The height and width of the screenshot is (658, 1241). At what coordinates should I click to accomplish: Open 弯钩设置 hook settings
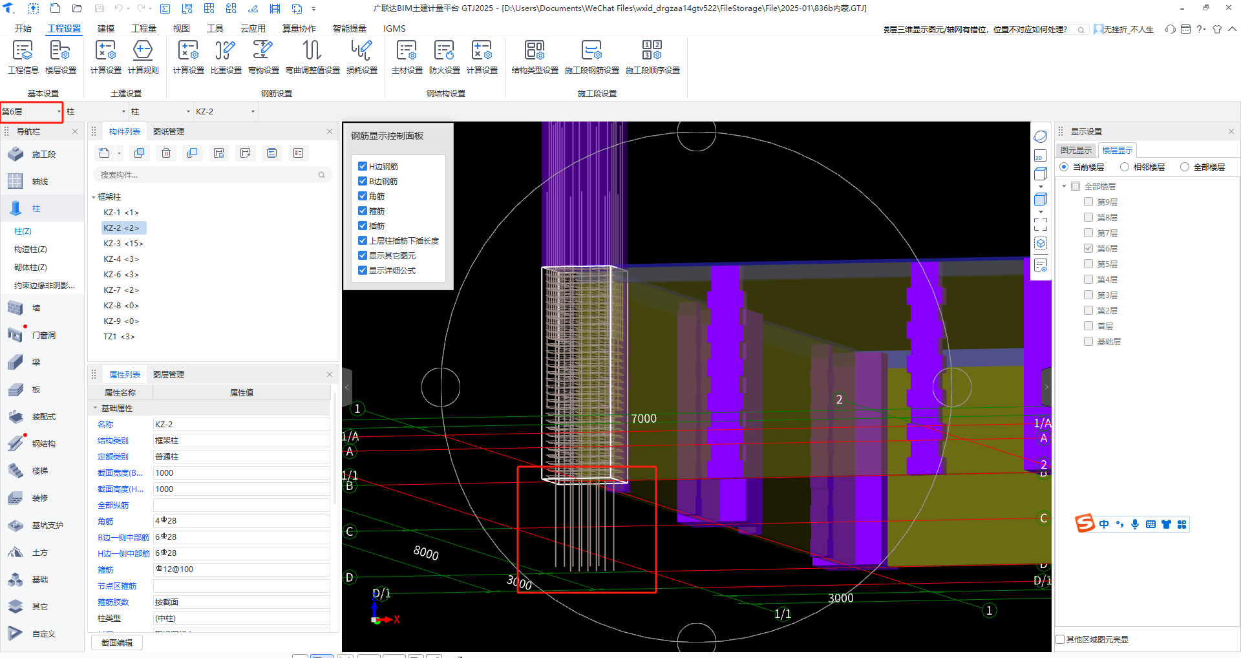pyautogui.click(x=263, y=57)
